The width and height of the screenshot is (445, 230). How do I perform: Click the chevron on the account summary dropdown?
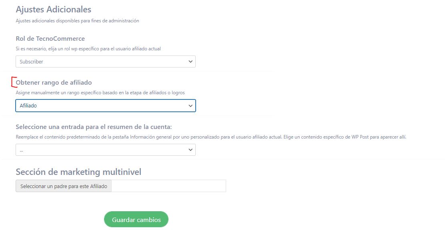point(190,149)
